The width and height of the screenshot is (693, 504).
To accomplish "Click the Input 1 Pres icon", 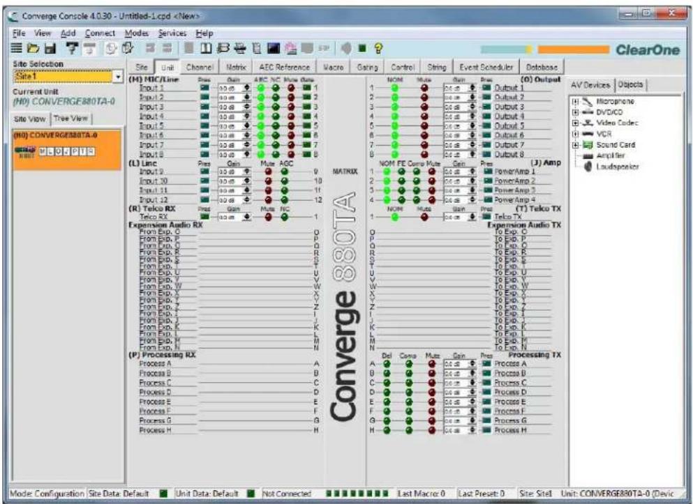I will tap(204, 87).
